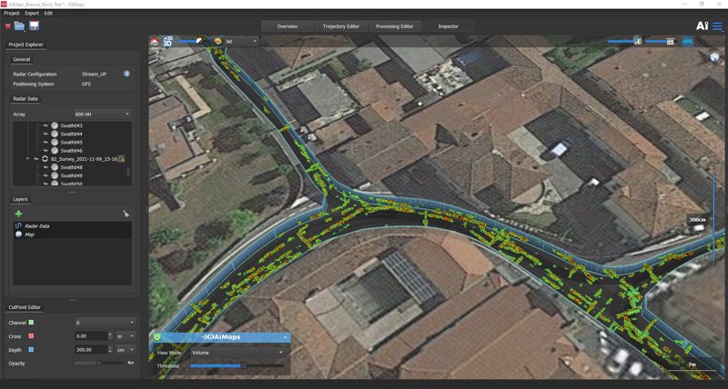
Task: Click the Cross value stepper arrows
Action: click(110, 335)
